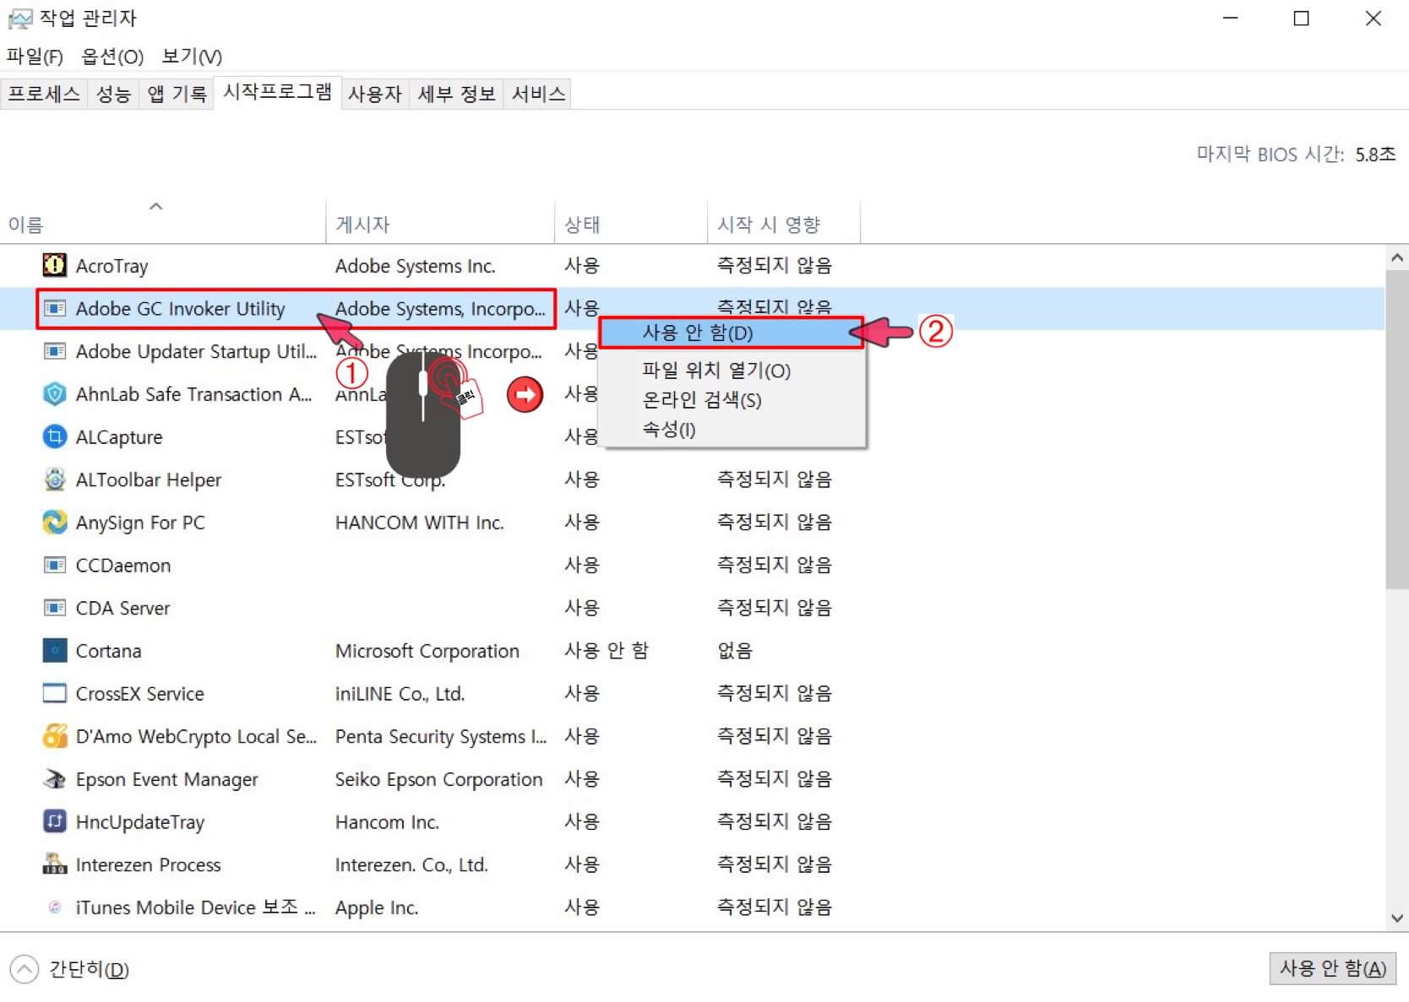Select the CrossEX Service name
The height and width of the screenshot is (1002, 1409).
point(139,694)
